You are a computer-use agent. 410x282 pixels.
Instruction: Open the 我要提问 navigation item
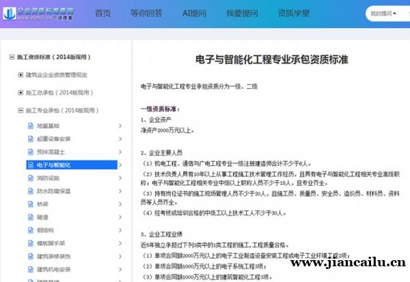tap(242, 13)
